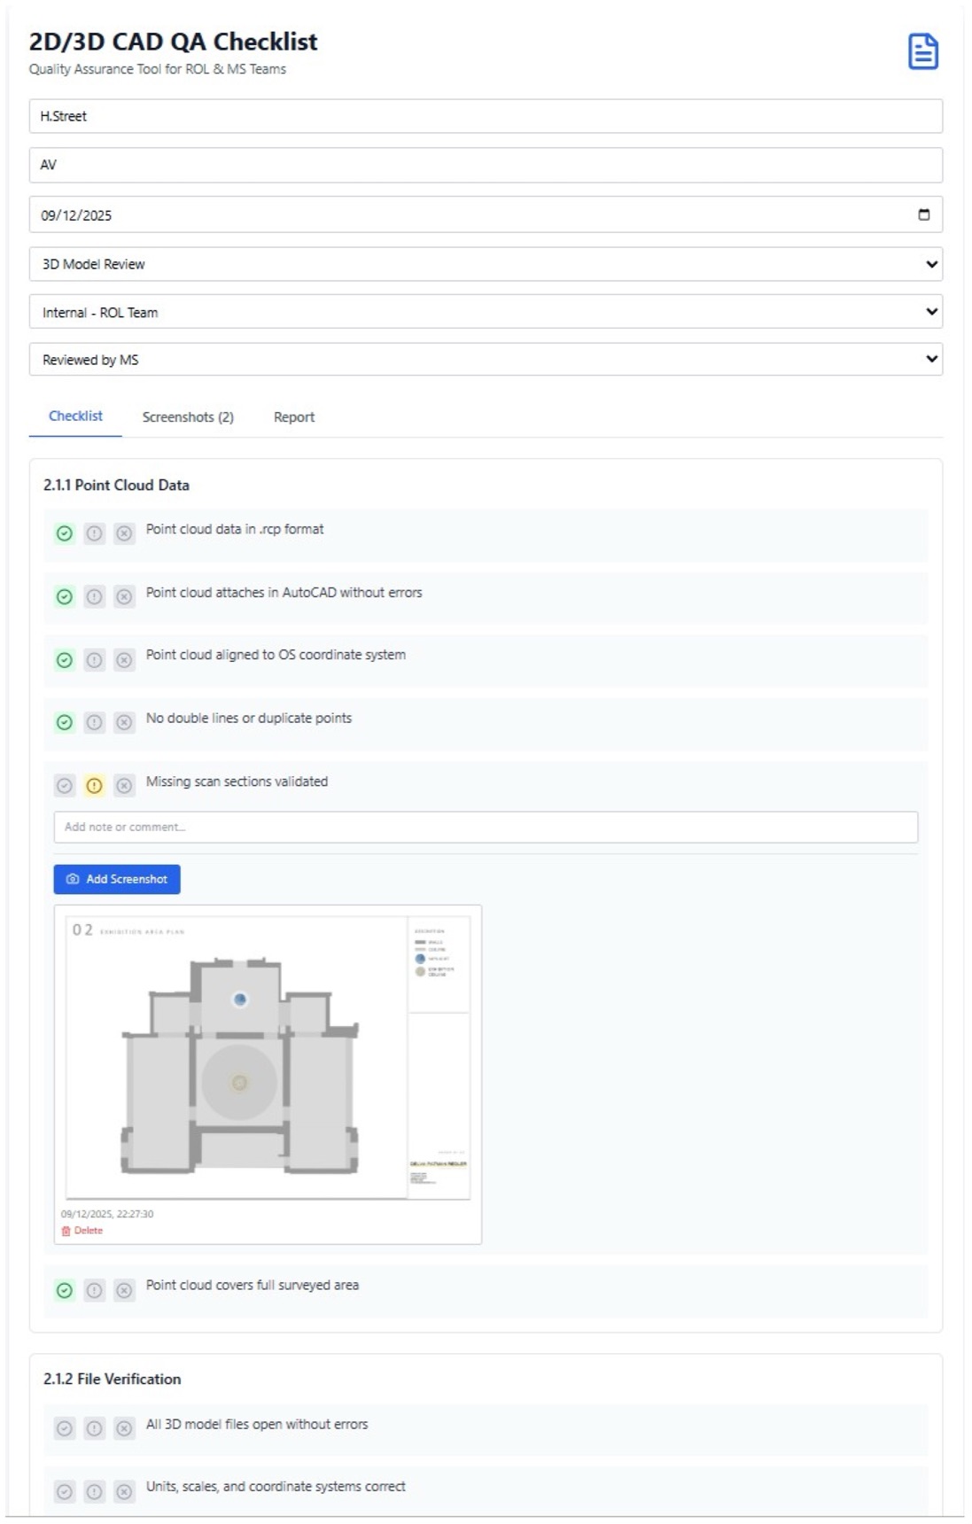The width and height of the screenshot is (972, 1524).
Task: Mark 'Point cloud data in .rcp format' as pass
Action: [x=65, y=533]
